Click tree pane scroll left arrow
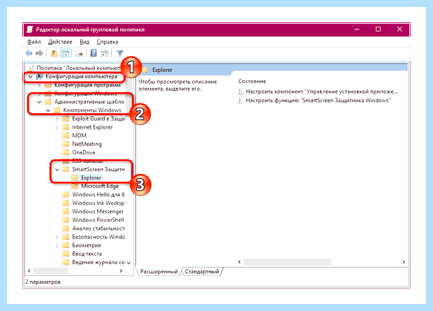The width and height of the screenshot is (433, 311). tap(29, 271)
